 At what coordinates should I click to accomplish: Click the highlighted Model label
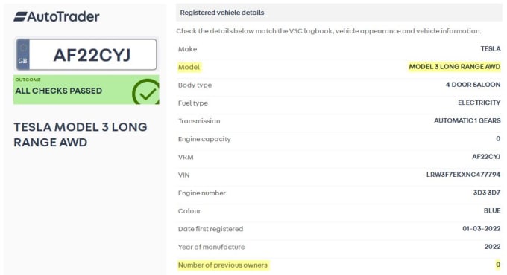[189, 67]
